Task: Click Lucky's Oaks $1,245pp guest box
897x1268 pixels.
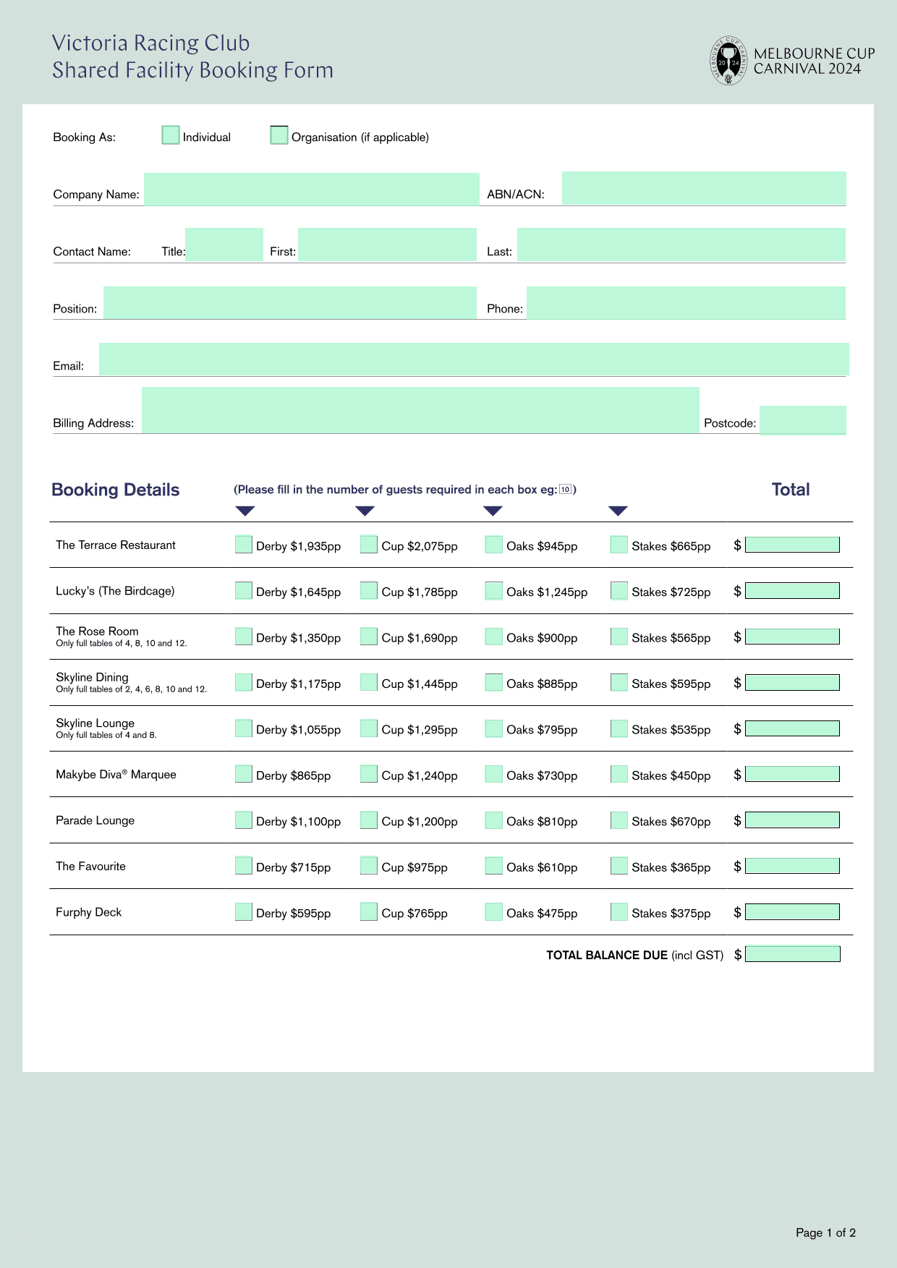Action: [x=494, y=591]
